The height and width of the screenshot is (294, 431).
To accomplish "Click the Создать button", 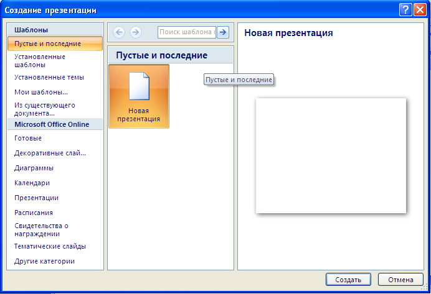I will click(348, 279).
